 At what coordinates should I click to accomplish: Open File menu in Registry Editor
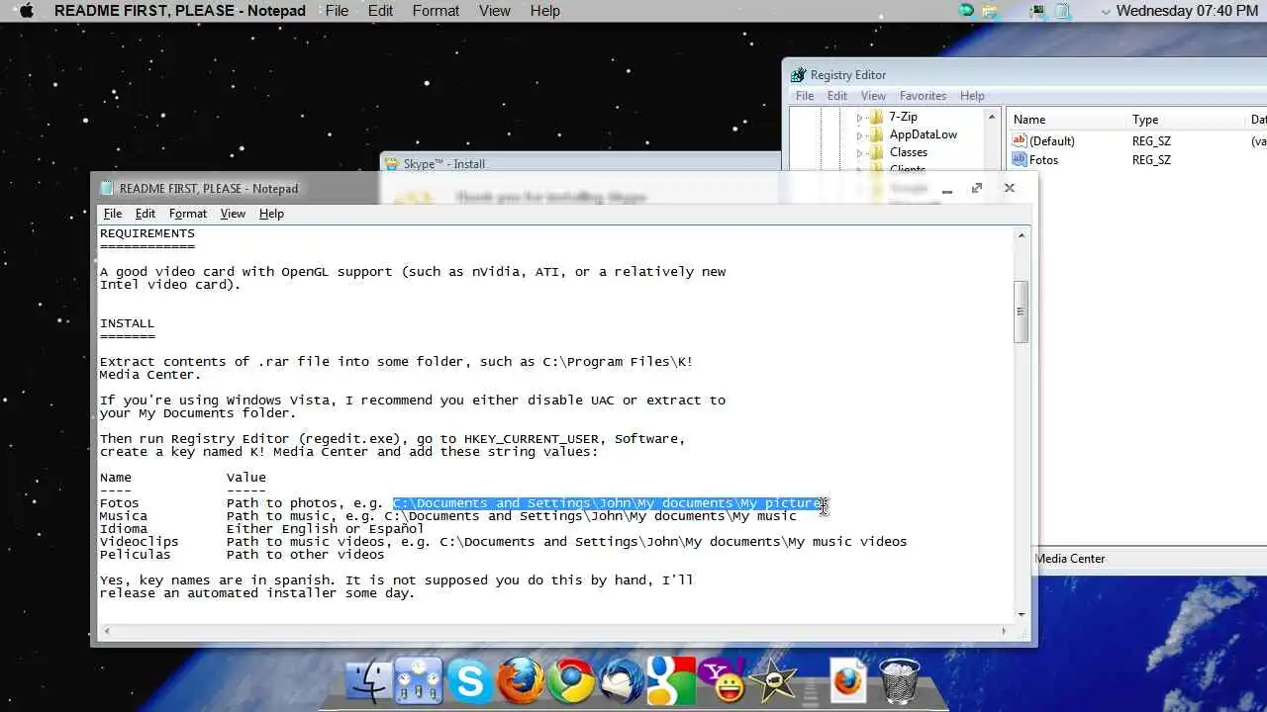click(x=805, y=96)
